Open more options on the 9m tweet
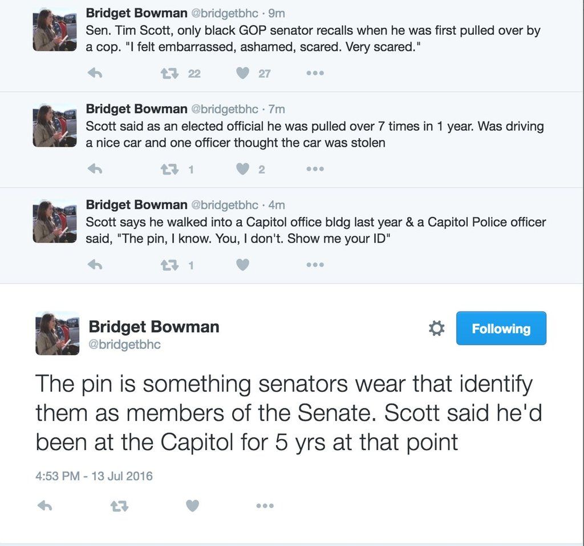The image size is (584, 546). tap(315, 73)
